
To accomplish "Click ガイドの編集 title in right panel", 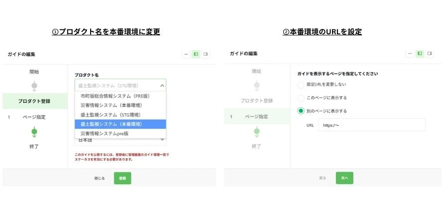I will 243,53.
